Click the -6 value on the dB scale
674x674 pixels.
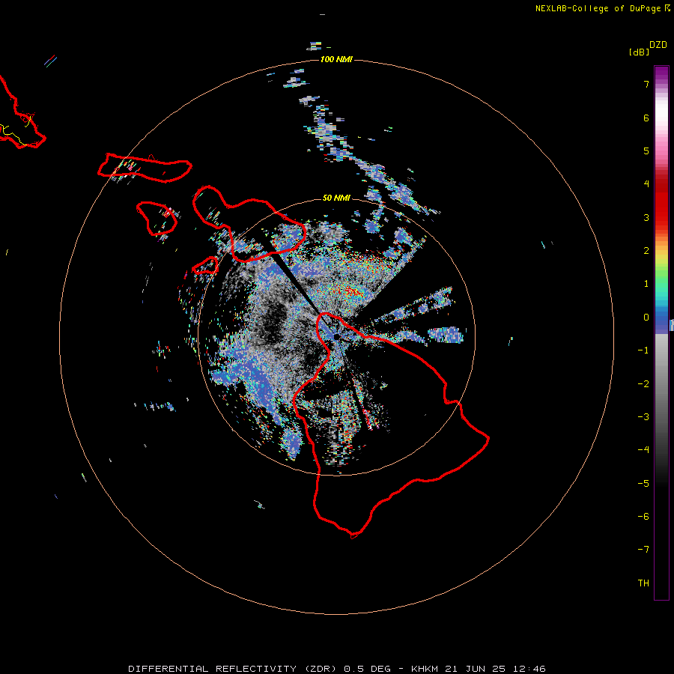click(x=643, y=517)
